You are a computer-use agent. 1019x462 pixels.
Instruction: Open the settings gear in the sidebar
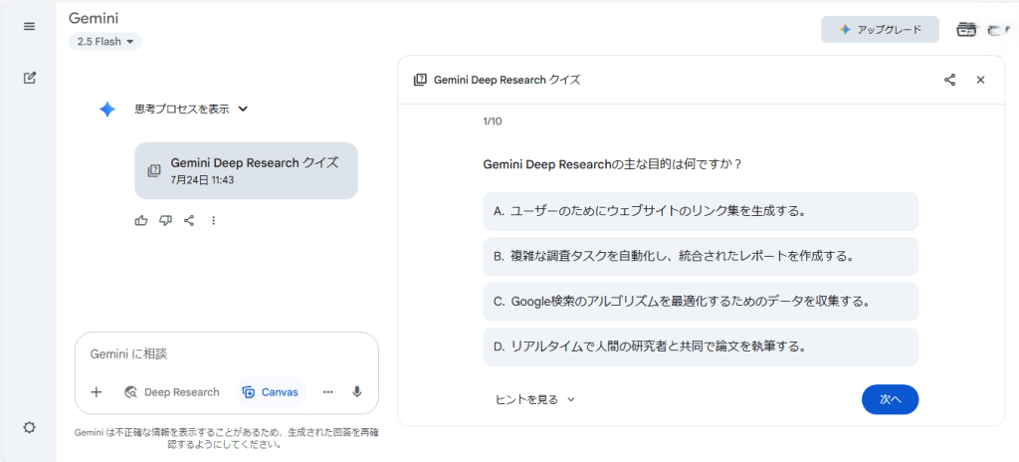30,427
